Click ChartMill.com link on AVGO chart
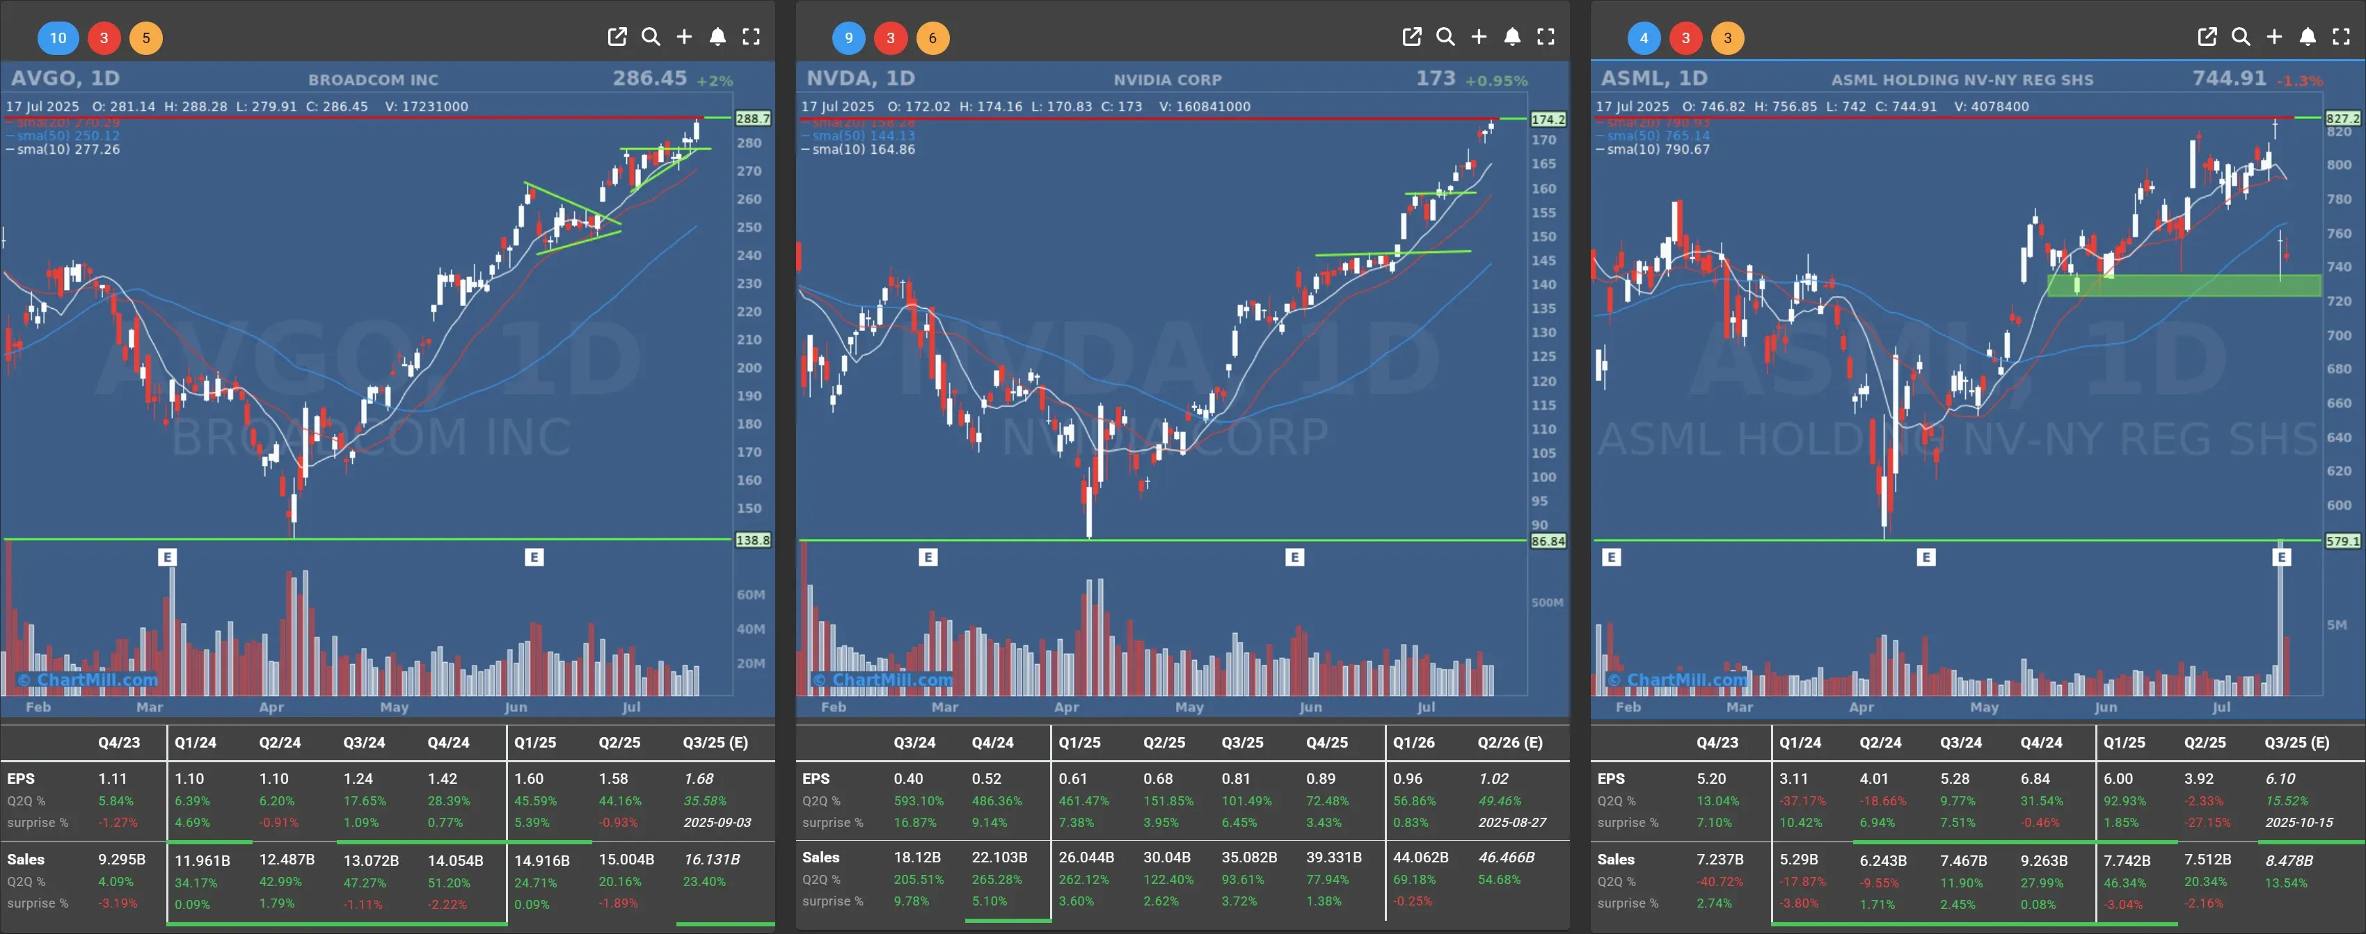This screenshot has width=2366, height=934. click(x=88, y=680)
